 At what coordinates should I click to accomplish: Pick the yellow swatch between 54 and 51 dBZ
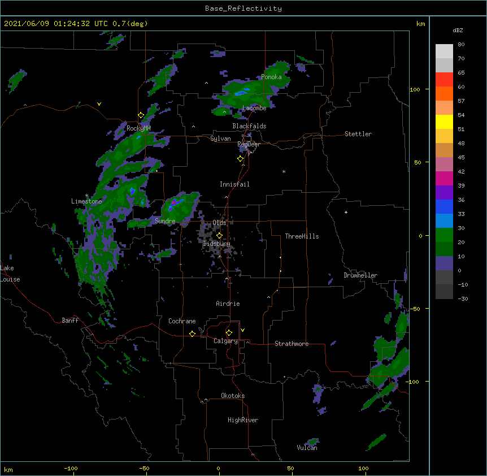coord(444,122)
